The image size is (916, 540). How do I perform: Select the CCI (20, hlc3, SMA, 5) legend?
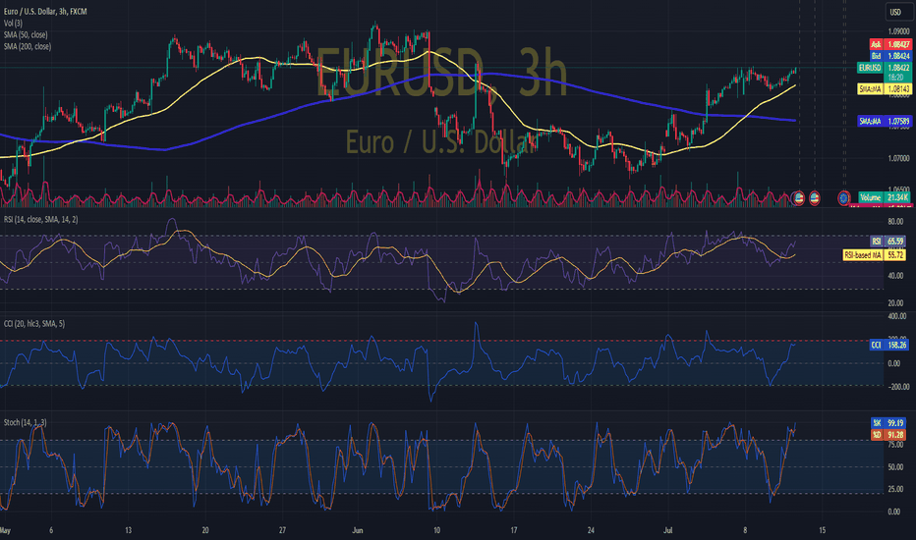tap(34, 323)
